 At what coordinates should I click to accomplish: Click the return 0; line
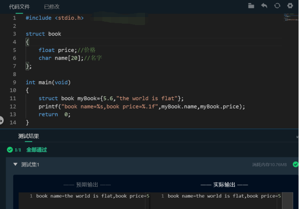pyautogui.click(x=54, y=114)
